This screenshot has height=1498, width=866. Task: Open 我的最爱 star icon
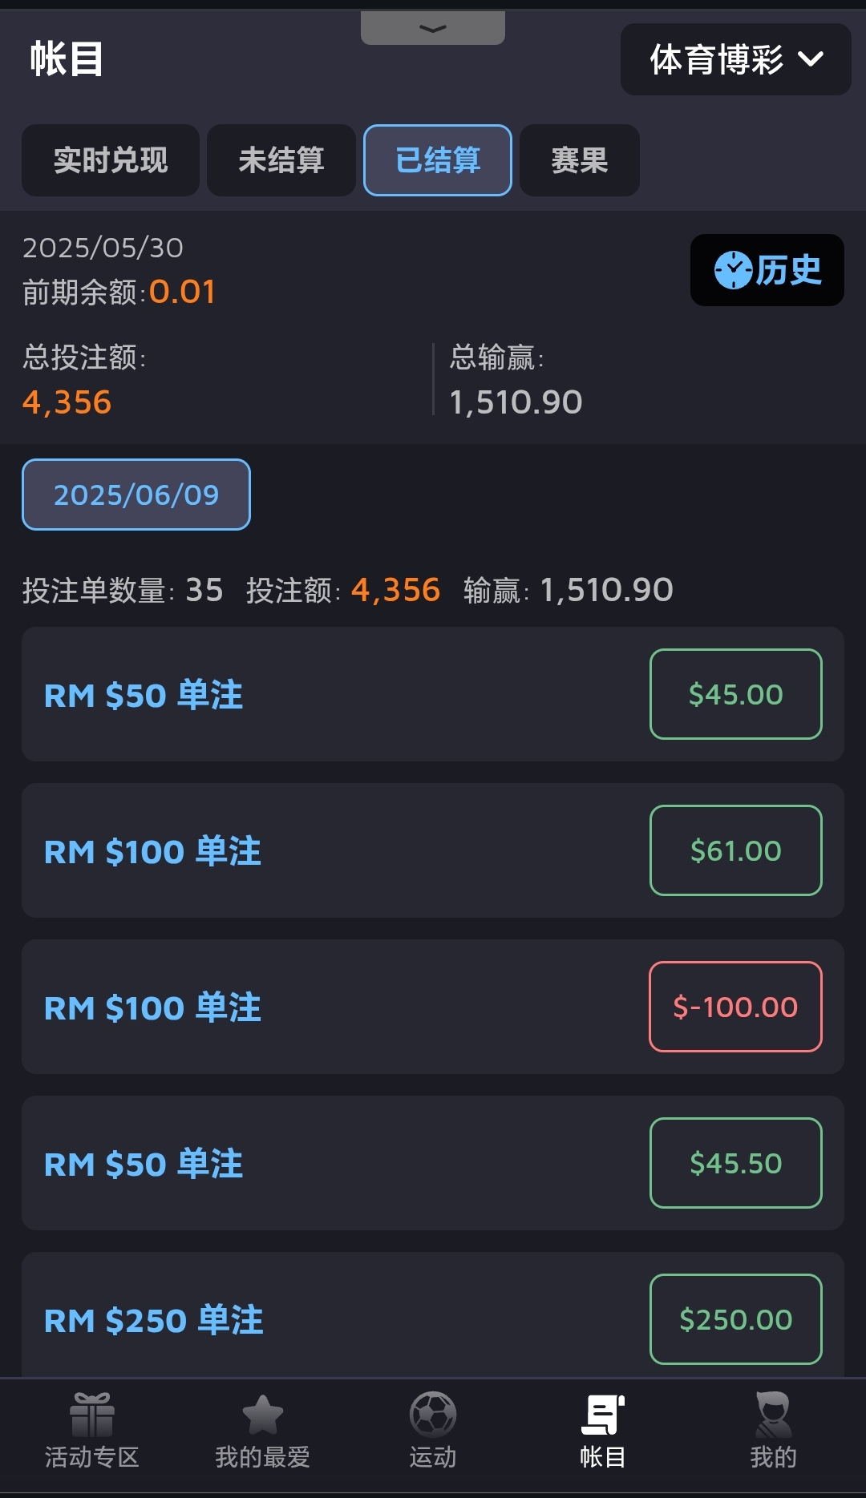[262, 1415]
